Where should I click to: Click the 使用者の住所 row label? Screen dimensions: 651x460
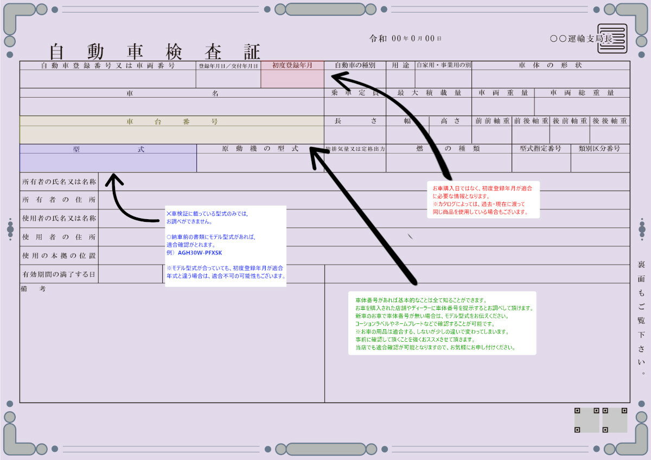click(x=59, y=237)
